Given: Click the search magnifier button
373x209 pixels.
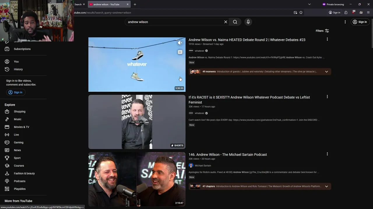Looking at the screenshot, I should coord(235,22).
